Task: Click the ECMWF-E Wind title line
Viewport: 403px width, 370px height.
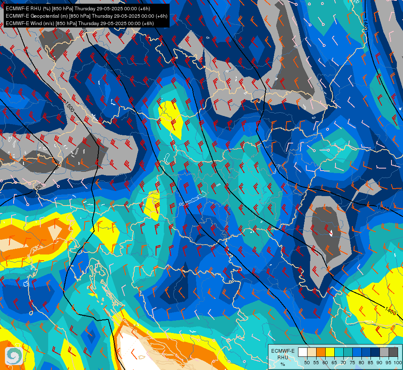Action: pos(80,23)
